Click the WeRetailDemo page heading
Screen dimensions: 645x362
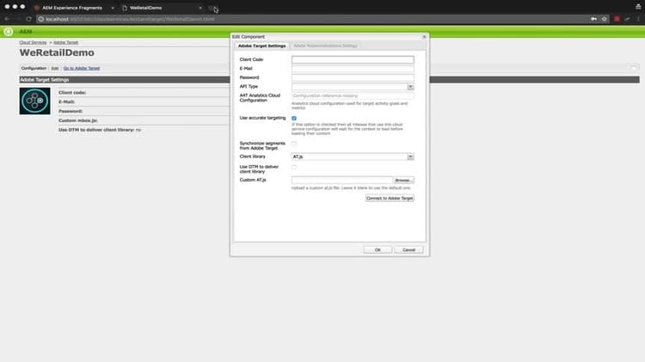[57, 52]
